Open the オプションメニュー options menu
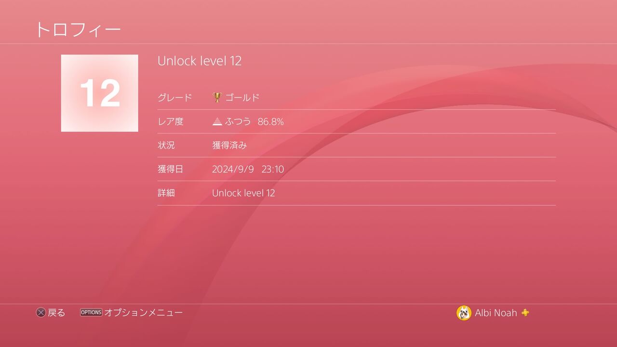617x347 pixels. point(144,313)
